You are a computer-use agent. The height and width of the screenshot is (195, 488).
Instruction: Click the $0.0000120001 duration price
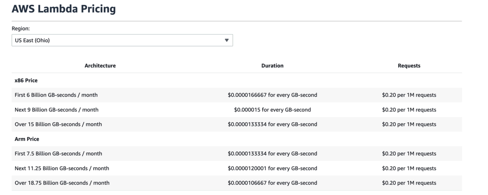(x=272, y=168)
